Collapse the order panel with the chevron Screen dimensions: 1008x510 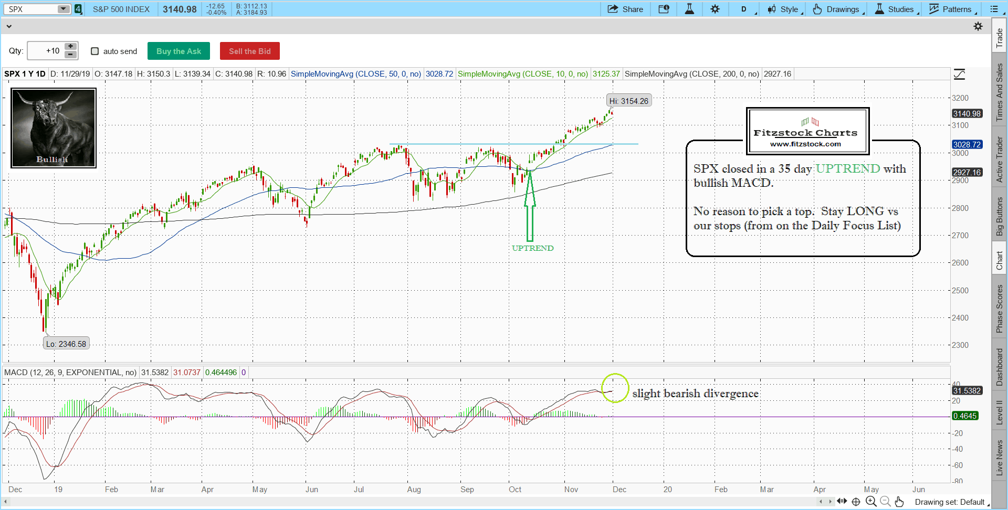pos(9,26)
